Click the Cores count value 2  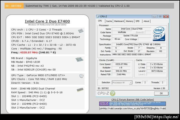tap(145, 82)
